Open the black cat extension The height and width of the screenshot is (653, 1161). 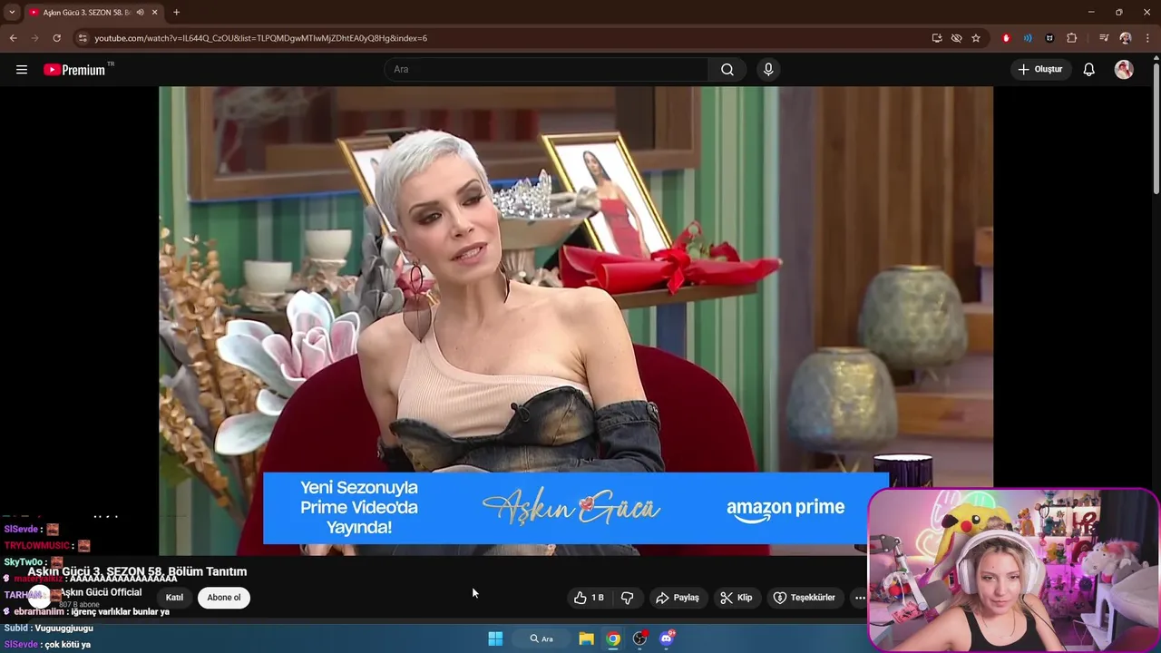1049,38
